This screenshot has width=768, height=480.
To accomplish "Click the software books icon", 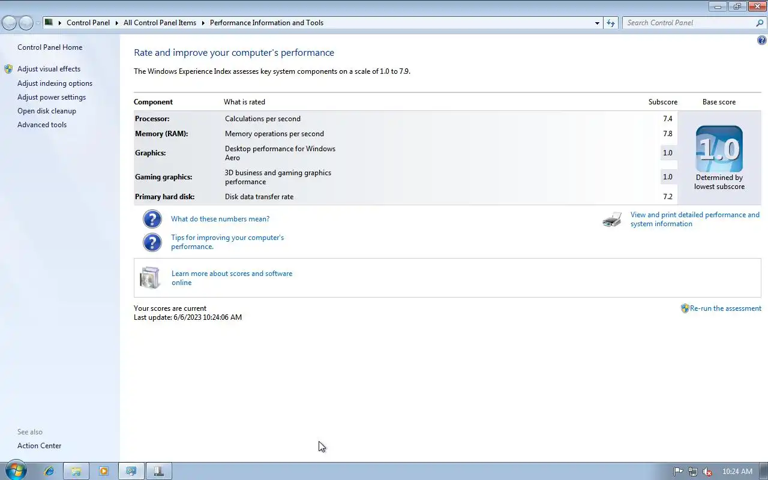I will coord(150,278).
